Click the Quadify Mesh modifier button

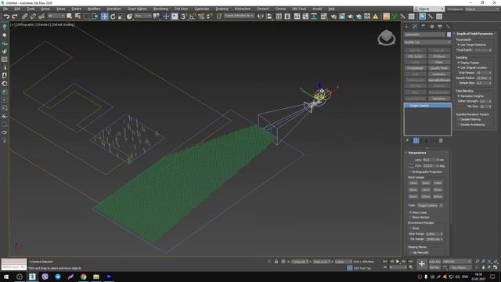[x=439, y=68]
